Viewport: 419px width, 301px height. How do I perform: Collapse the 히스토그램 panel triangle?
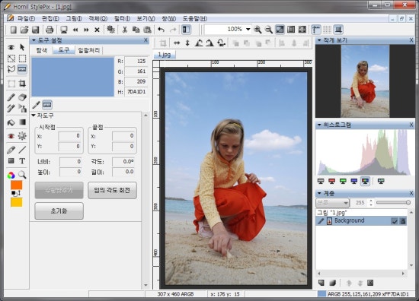(319, 125)
